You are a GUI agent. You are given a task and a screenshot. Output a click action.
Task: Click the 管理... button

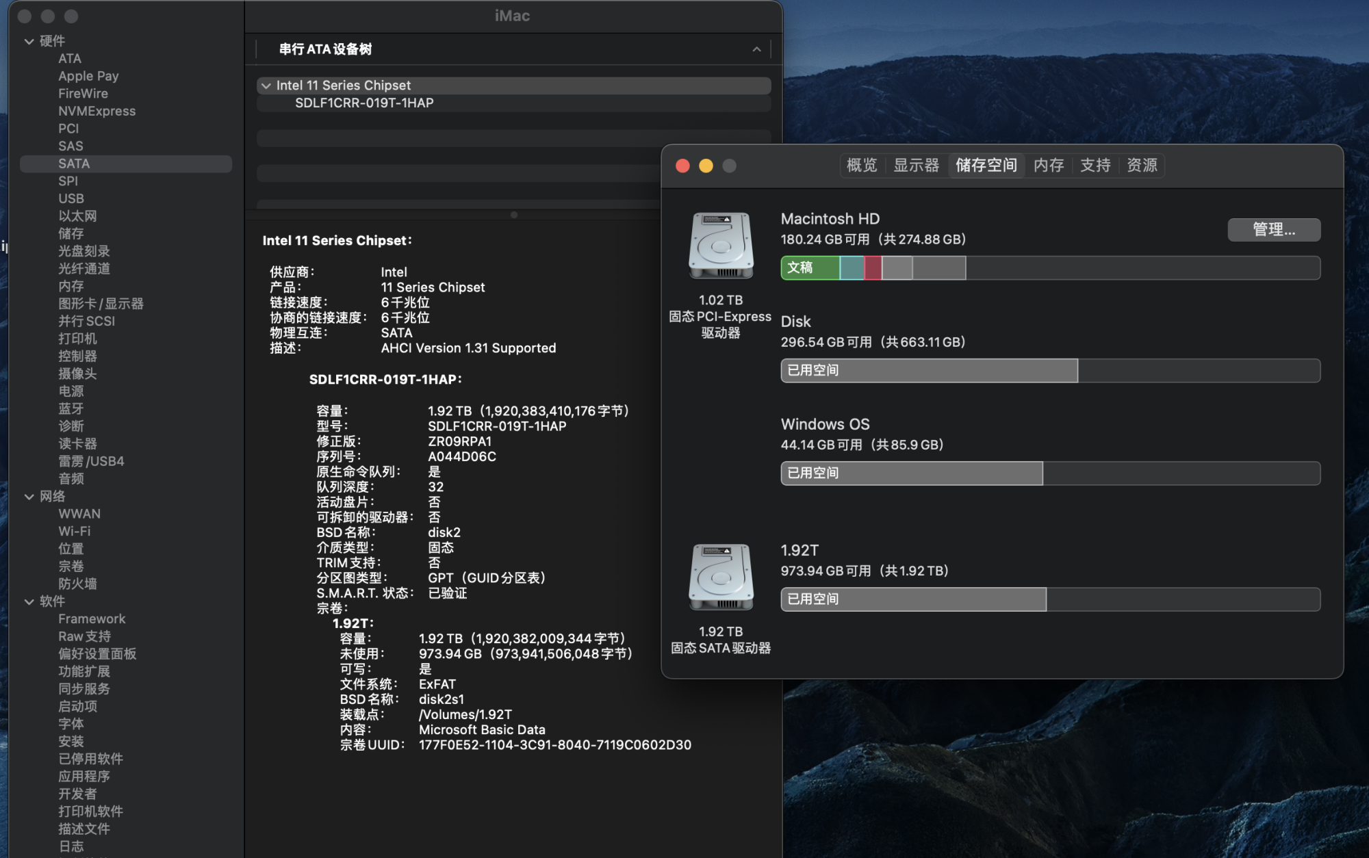click(1273, 230)
